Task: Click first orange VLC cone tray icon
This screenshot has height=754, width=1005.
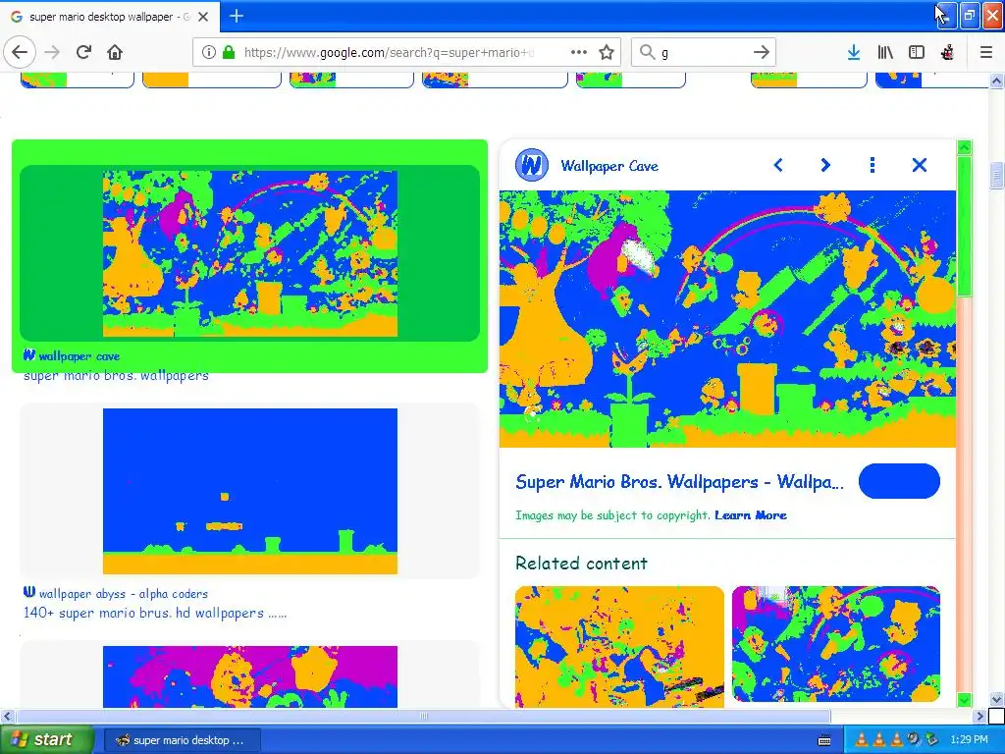Action: 861,740
